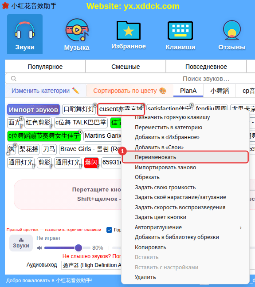Play the Brave Girls sound button

[90, 149]
